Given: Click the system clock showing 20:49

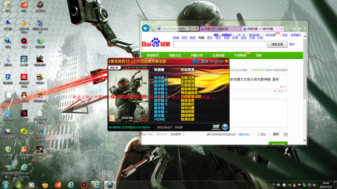Looking at the screenshot, I should tap(326, 183).
